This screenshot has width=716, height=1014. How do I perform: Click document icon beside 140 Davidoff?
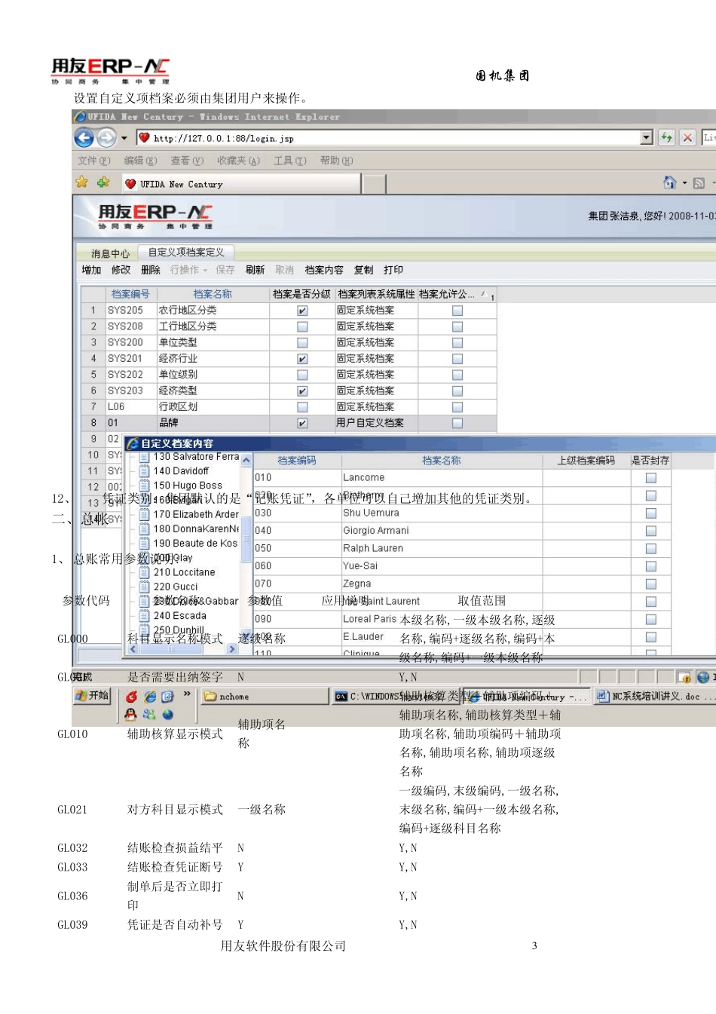[144, 471]
